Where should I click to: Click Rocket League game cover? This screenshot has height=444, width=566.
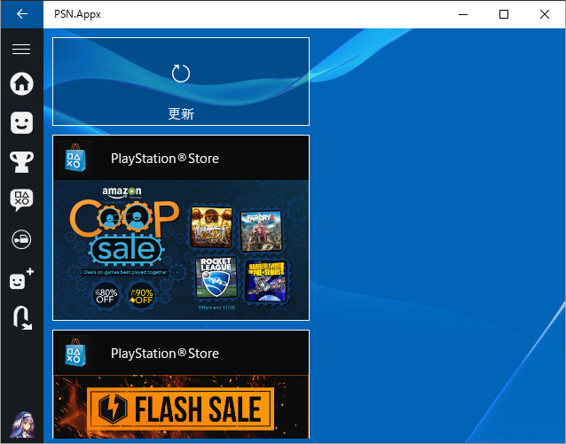tap(216, 277)
